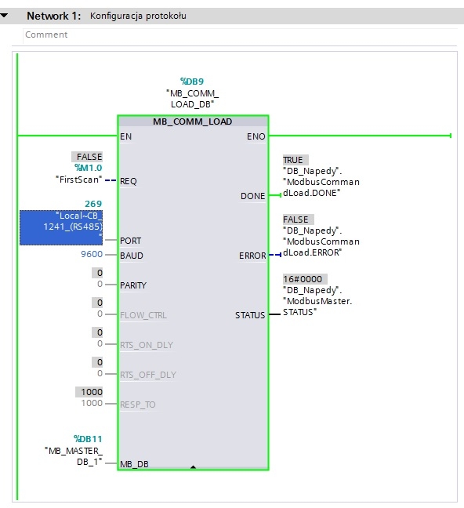
Task: Click the Konfiguracja protokołu network title
Action: click(138, 16)
